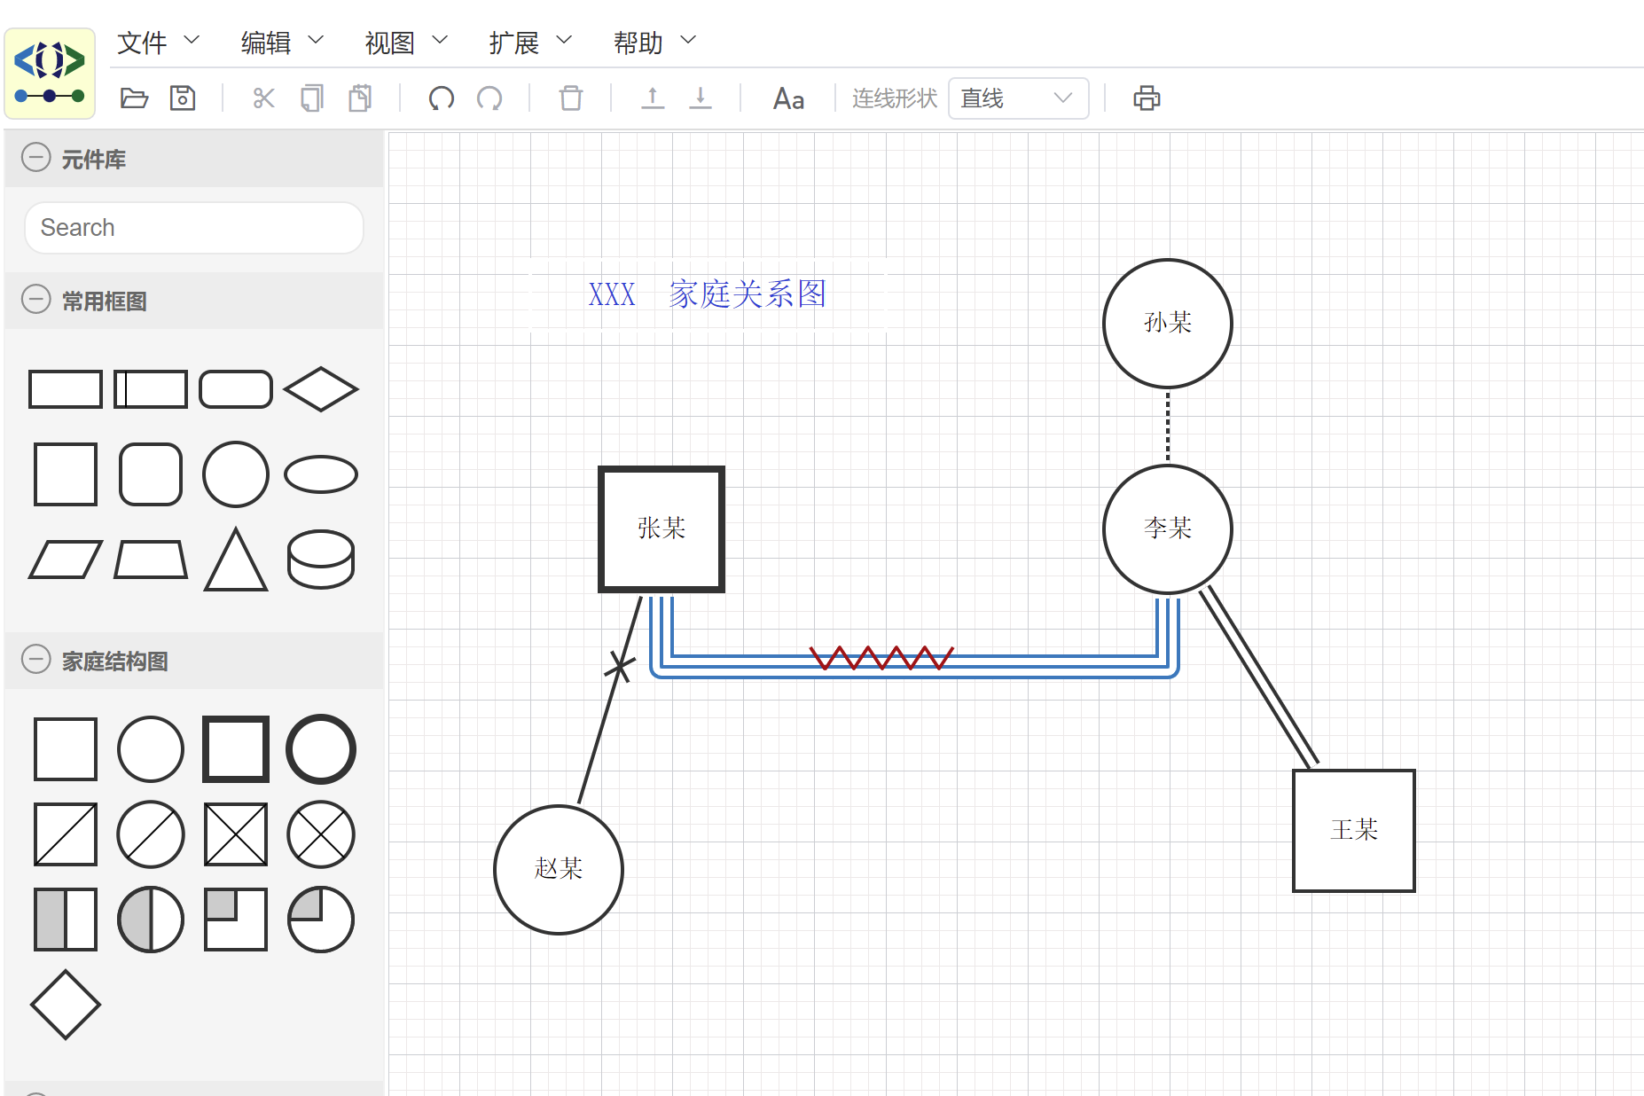Viewport: 1644px width, 1096px height.
Task: Select the triangle shape
Action: (236, 560)
